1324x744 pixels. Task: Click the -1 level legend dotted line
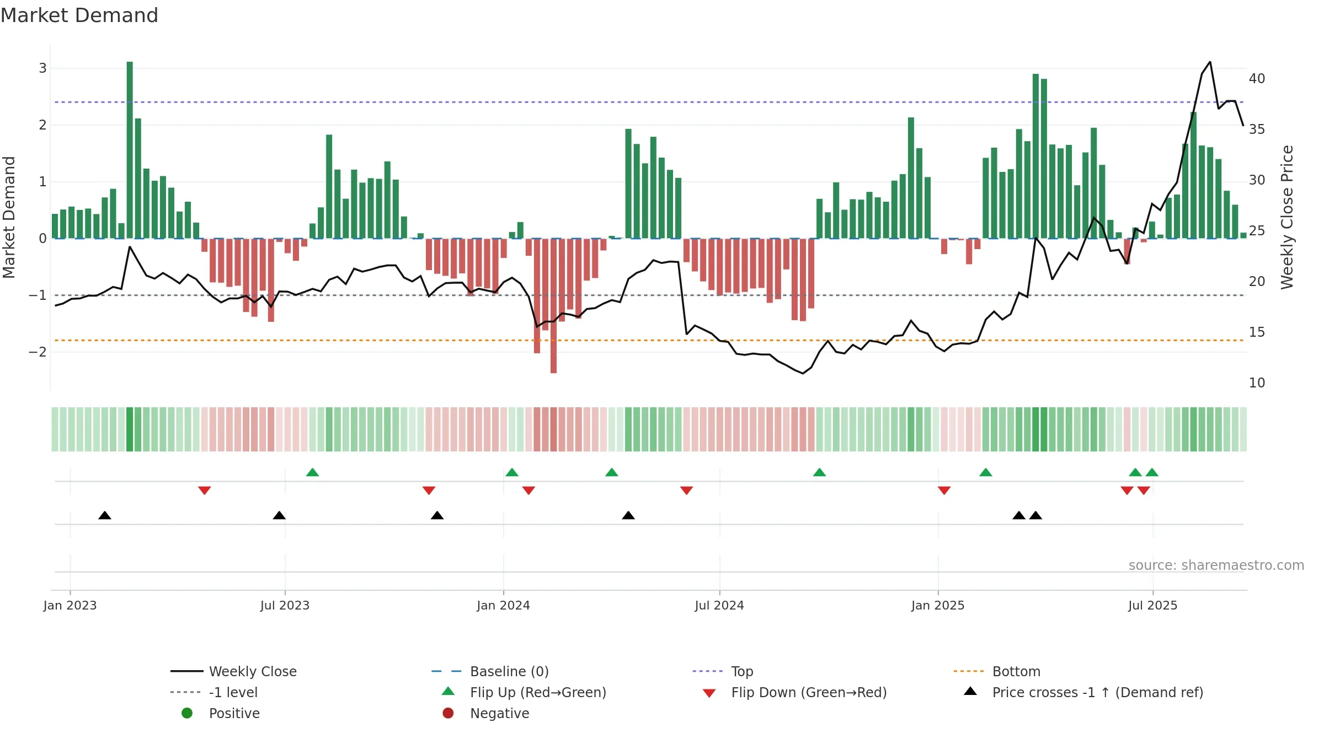[x=185, y=692]
